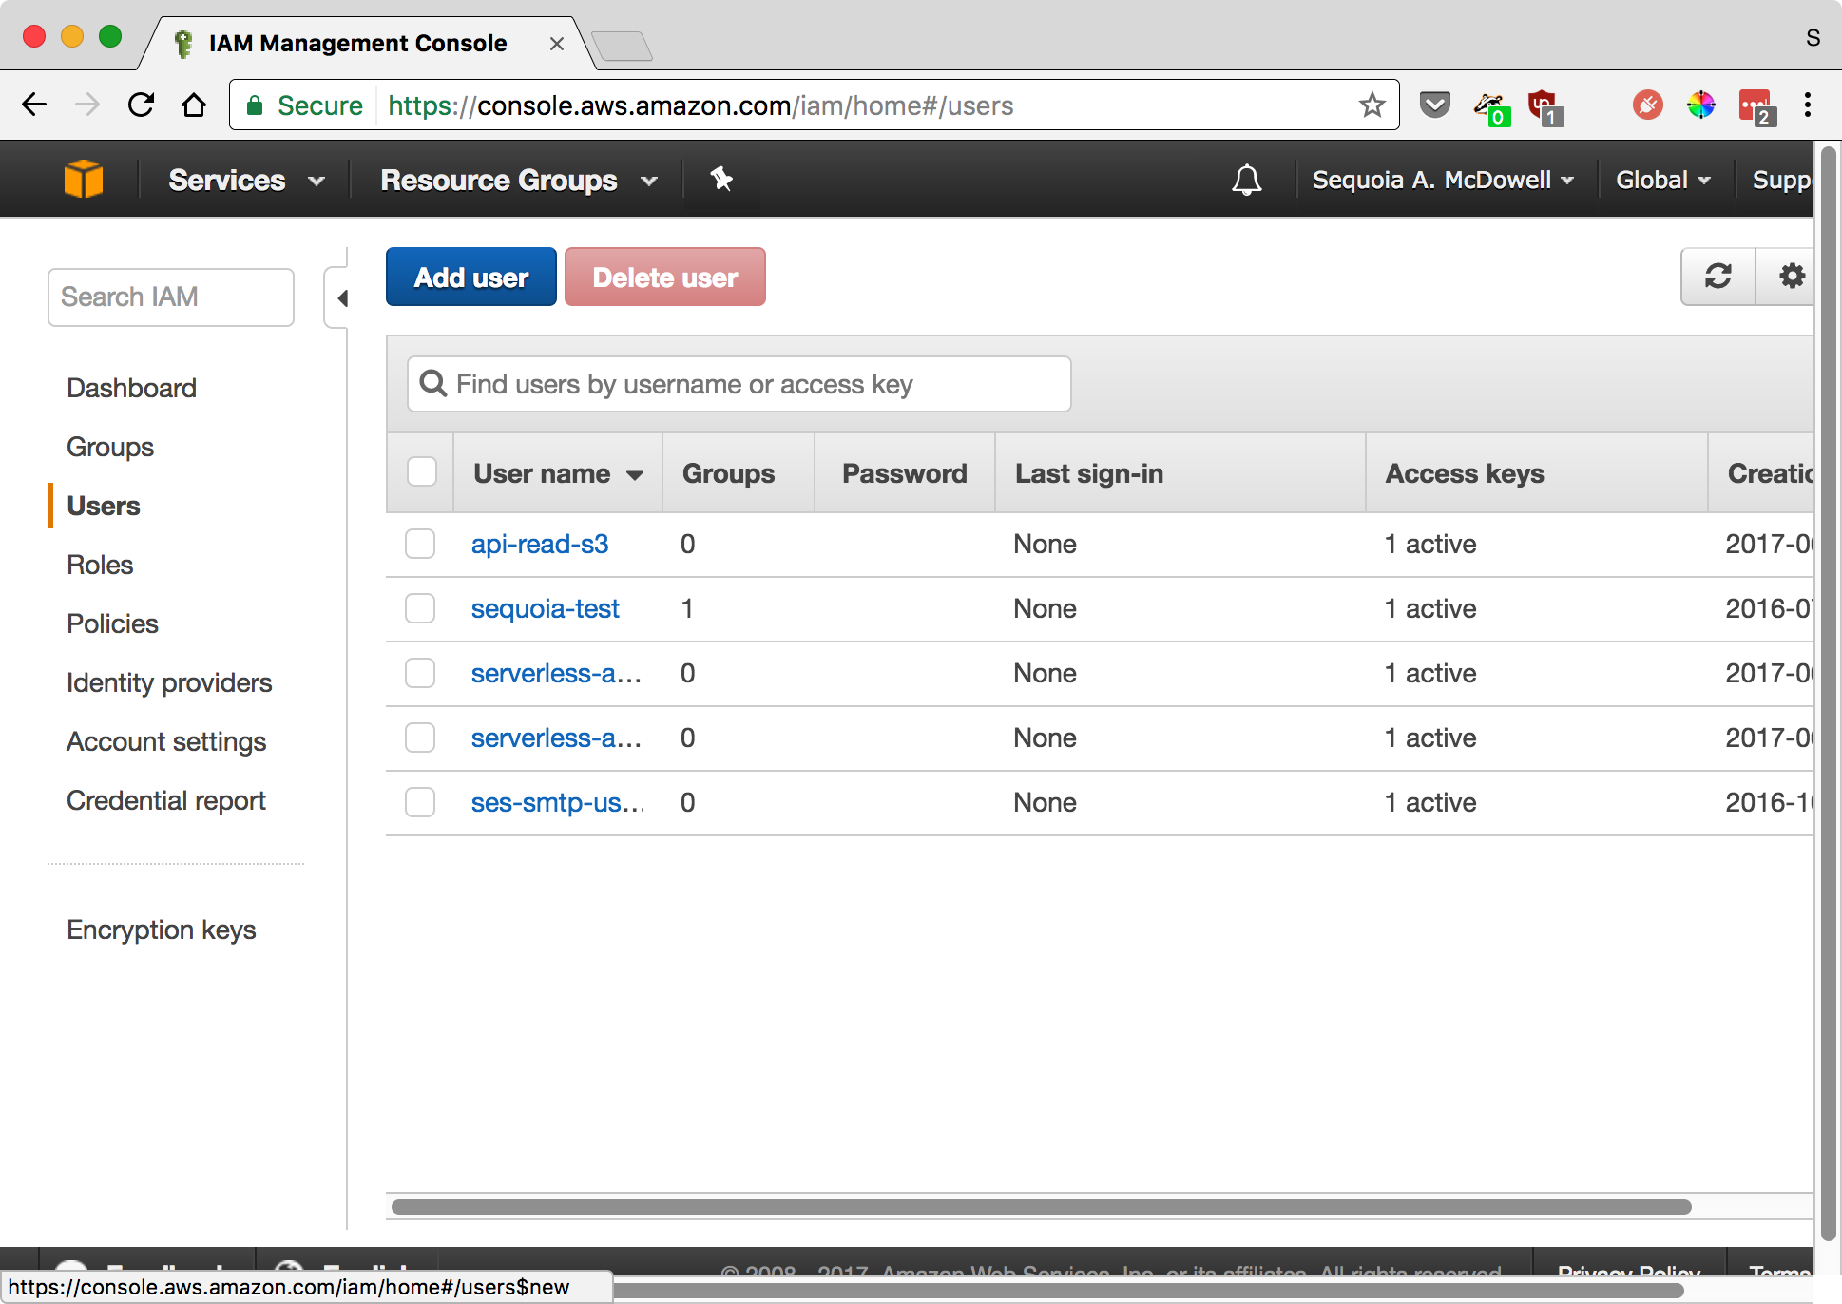Open Encryption keys page
This screenshot has width=1842, height=1304.
[162, 930]
